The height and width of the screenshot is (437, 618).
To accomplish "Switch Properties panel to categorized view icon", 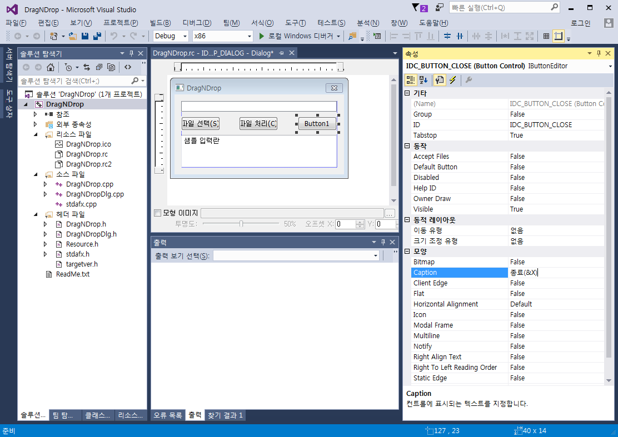I will pyautogui.click(x=411, y=79).
